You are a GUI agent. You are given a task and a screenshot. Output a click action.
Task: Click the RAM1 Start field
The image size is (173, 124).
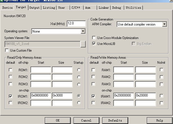coord(124,70)
